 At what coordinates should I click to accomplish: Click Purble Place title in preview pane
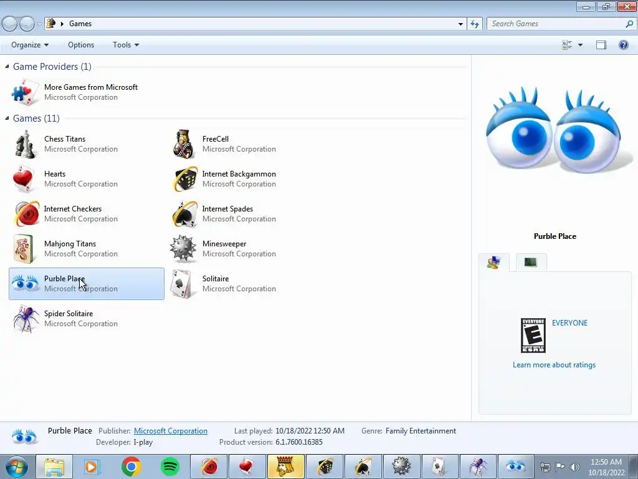tap(555, 236)
